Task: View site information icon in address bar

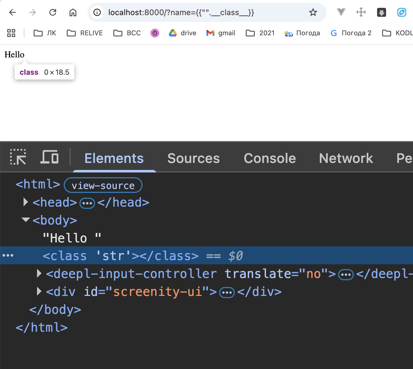Action: coord(97,12)
